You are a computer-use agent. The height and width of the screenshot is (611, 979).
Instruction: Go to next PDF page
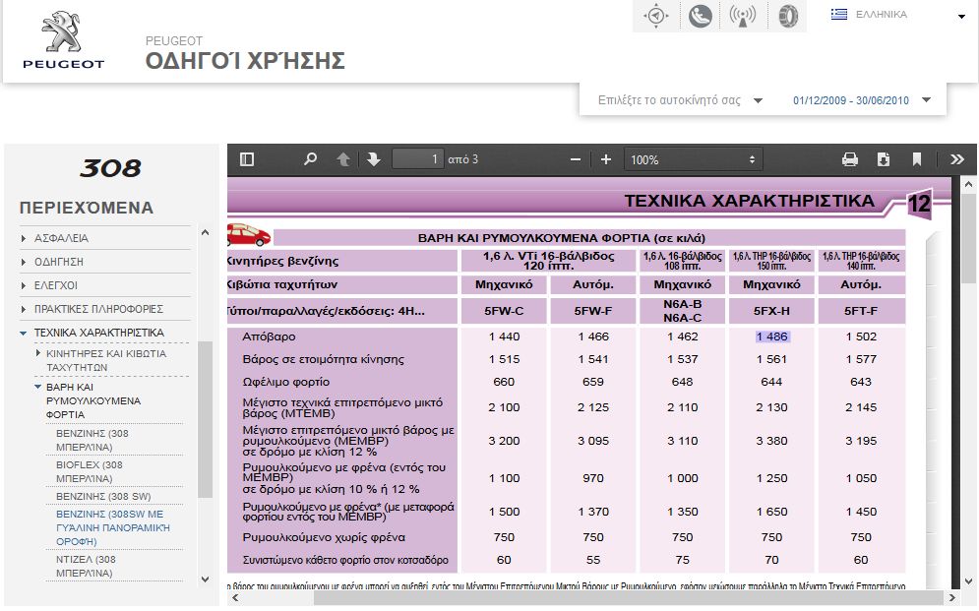coord(373,159)
